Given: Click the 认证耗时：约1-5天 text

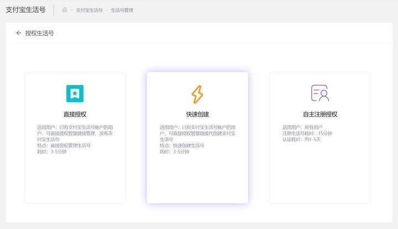Looking at the screenshot, I should coord(302,139).
